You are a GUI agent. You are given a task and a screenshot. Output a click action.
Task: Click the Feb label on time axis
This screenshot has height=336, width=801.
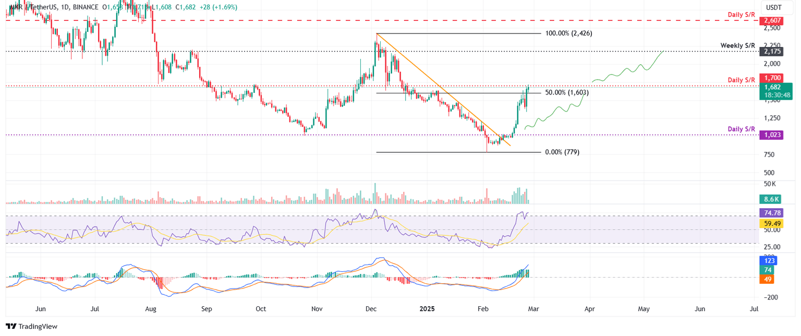(484, 309)
